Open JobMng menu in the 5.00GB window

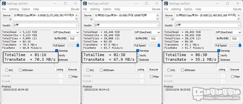(14, 9)
